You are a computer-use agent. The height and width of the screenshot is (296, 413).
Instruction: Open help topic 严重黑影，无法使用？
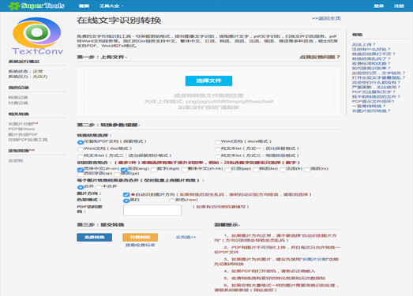click(x=376, y=87)
